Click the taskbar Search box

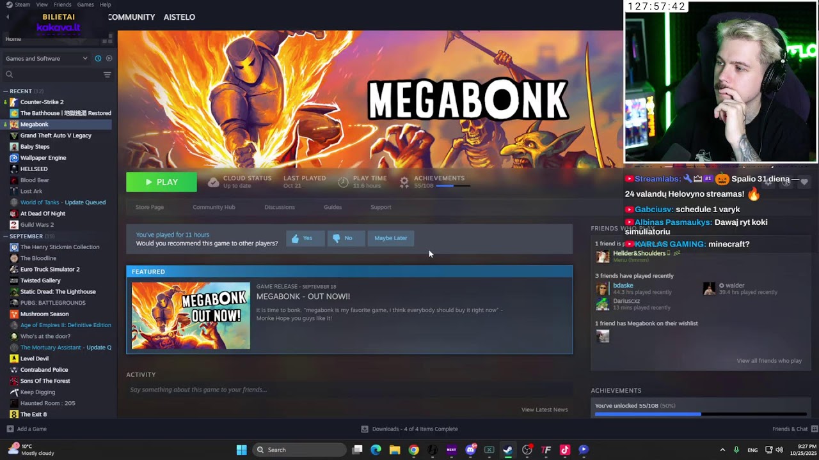click(x=299, y=450)
